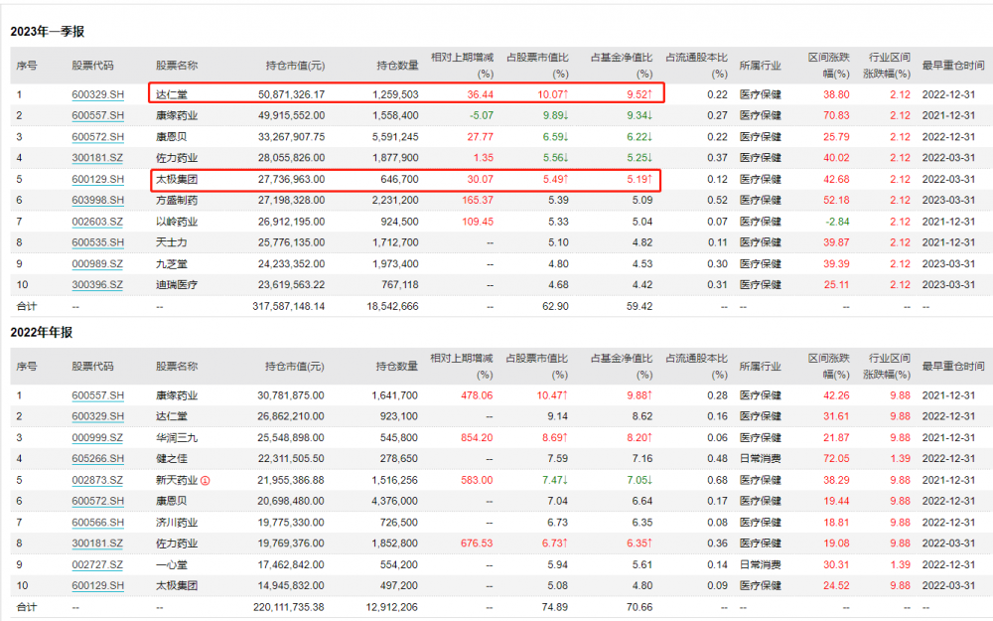993x621 pixels.
Task: Click total share count 18,542,666
Action: click(x=392, y=306)
